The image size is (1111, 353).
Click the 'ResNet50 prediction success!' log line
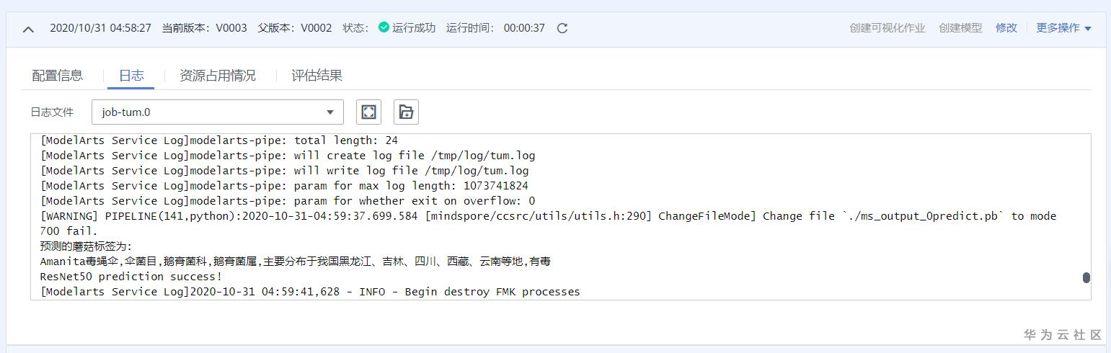pyautogui.click(x=131, y=277)
